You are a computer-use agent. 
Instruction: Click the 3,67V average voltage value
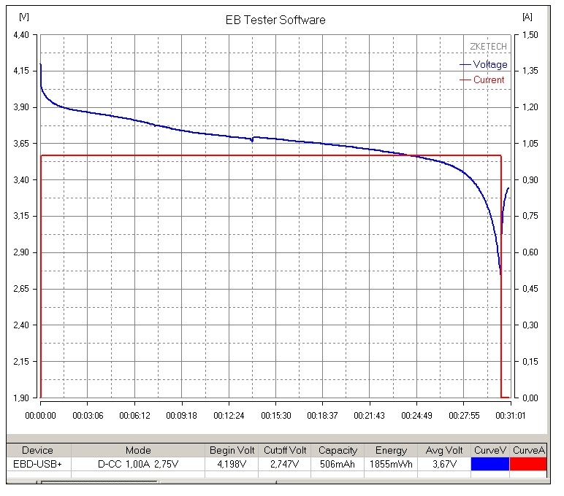(443, 463)
